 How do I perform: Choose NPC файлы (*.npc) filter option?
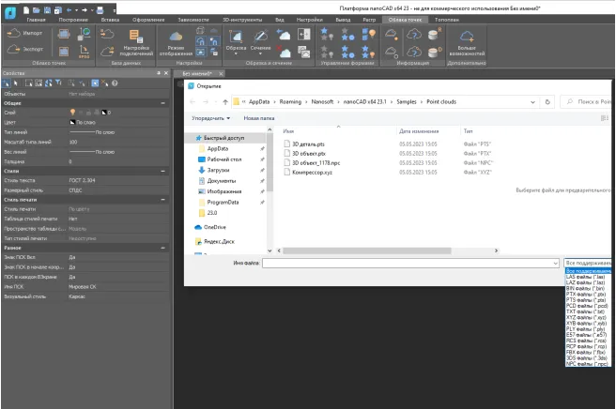pos(586,364)
